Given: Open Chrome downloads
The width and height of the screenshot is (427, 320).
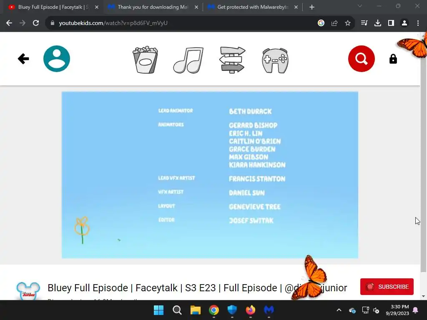Looking at the screenshot, I should 378,23.
